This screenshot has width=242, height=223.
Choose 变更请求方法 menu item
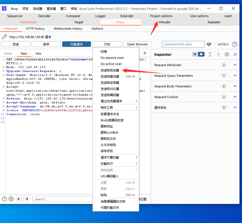click(x=116, y=114)
